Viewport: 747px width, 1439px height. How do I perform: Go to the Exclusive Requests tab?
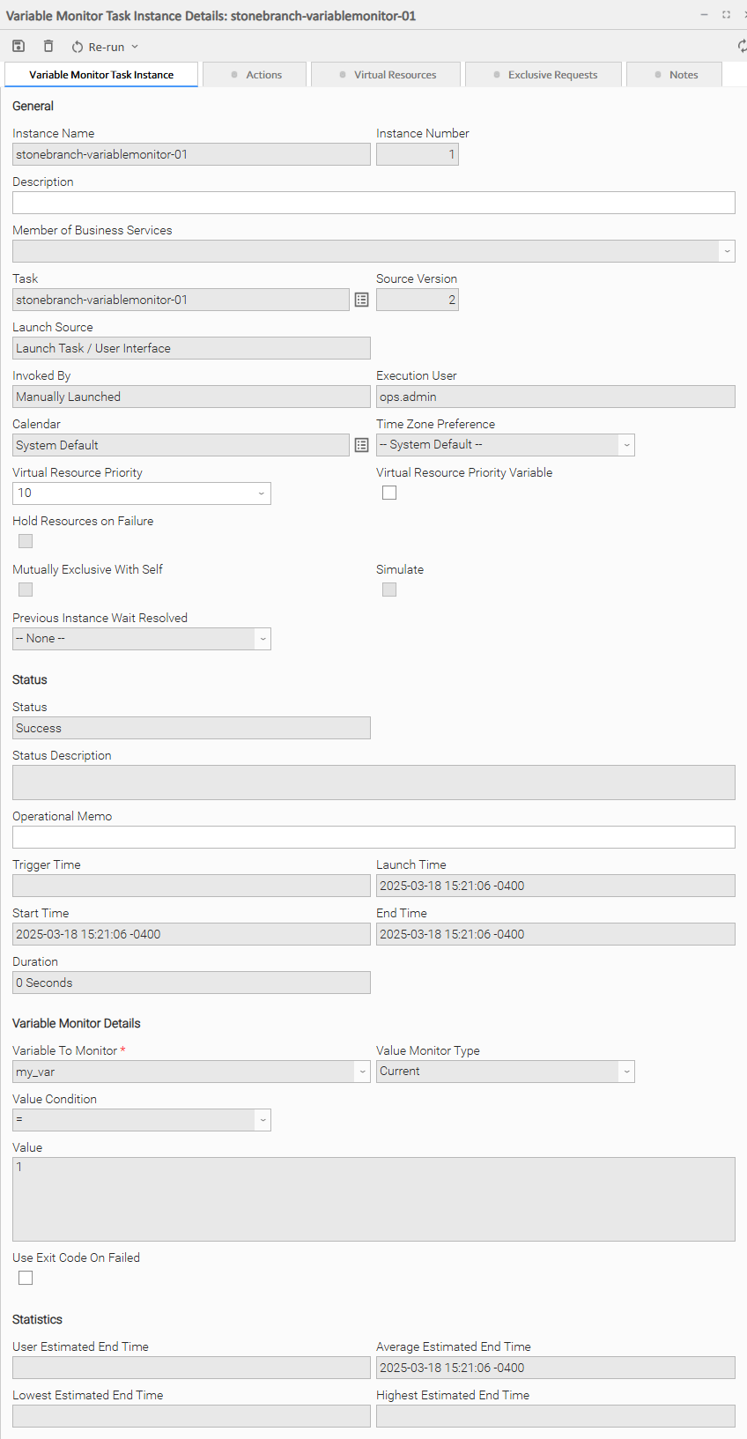pos(544,75)
